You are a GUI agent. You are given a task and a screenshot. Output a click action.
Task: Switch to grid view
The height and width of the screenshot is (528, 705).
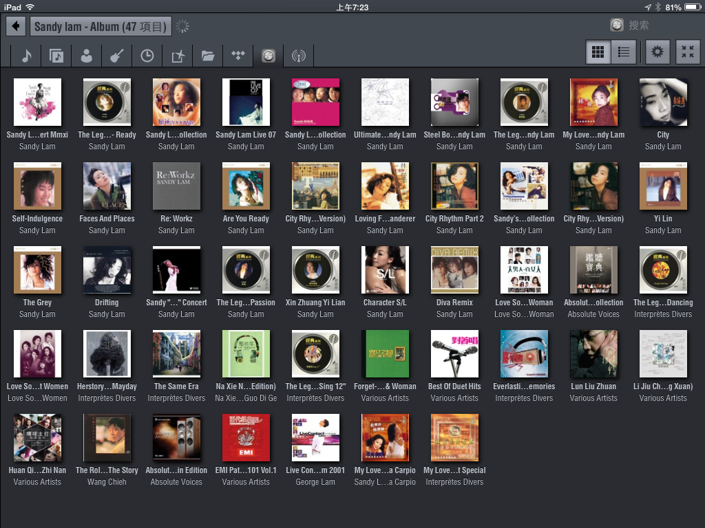coord(598,52)
